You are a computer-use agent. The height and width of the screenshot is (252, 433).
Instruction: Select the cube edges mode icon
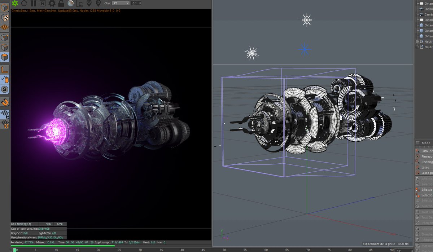point(5,47)
